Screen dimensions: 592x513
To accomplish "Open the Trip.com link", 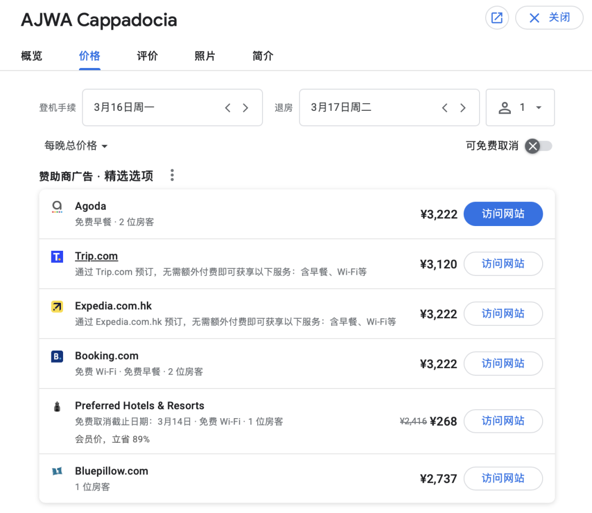I will coord(96,256).
